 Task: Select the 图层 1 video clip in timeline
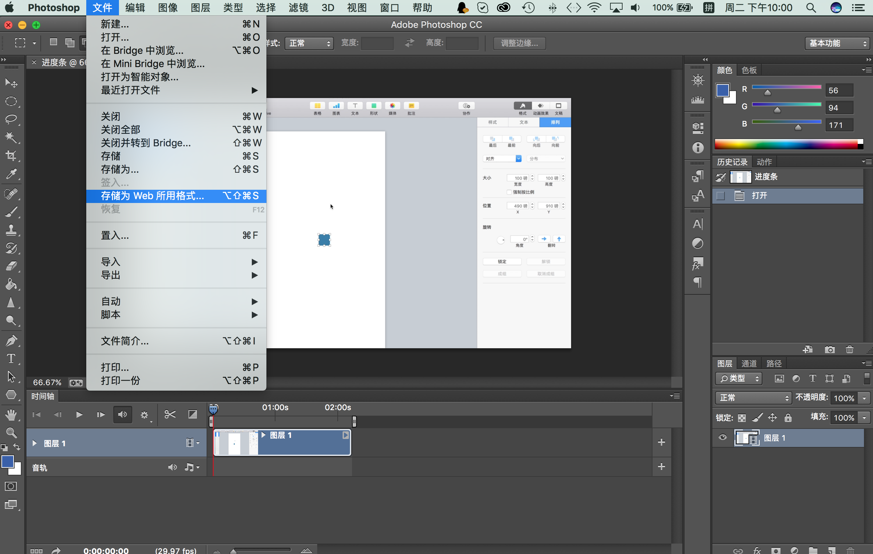pyautogui.click(x=282, y=442)
